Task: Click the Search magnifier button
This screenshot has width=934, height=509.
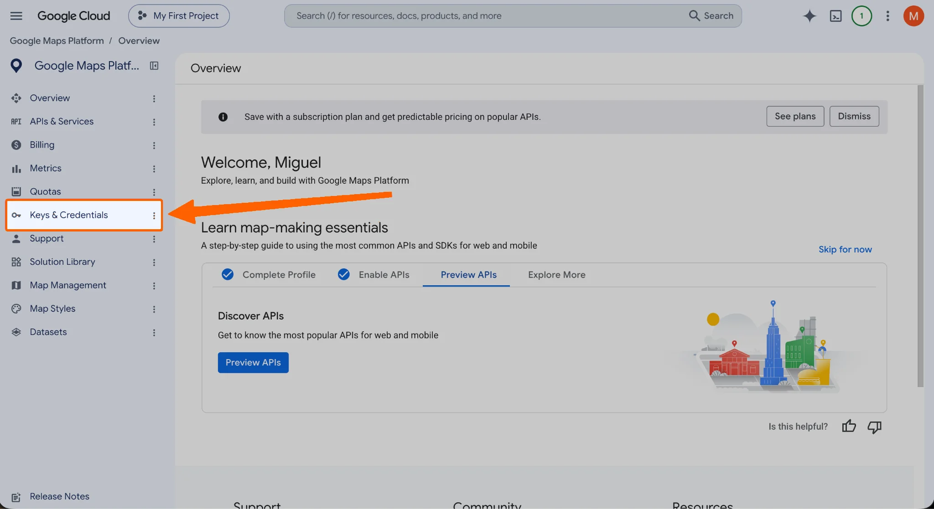Action: coord(711,16)
